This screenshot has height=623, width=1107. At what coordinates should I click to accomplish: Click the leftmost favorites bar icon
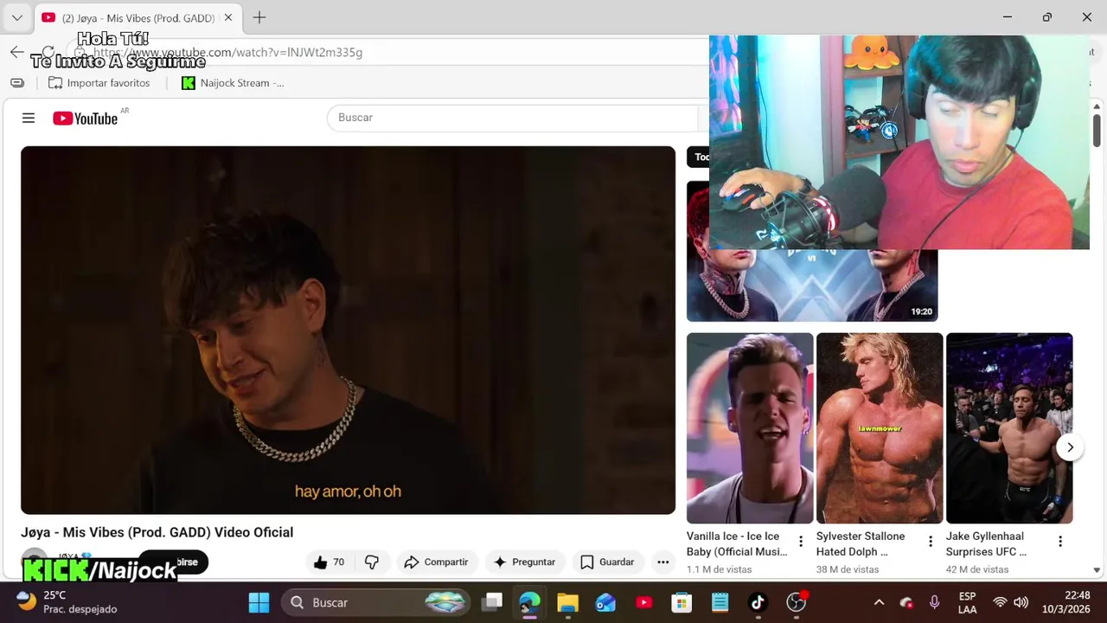[17, 83]
